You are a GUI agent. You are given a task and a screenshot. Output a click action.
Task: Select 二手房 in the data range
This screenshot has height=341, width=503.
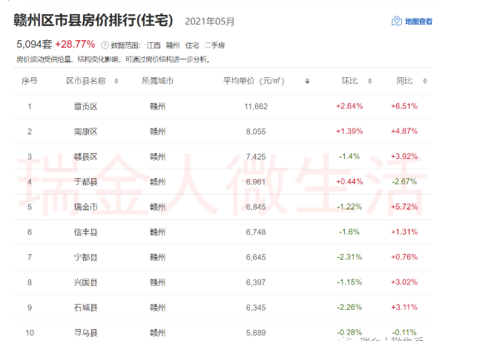tap(214, 45)
